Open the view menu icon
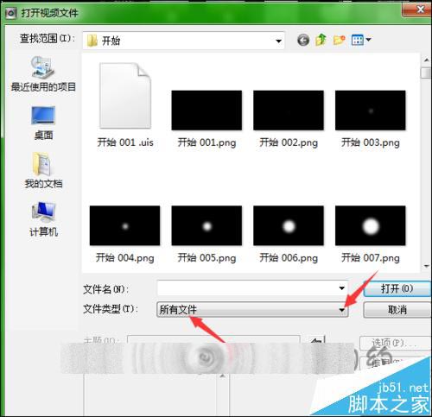 click(358, 40)
